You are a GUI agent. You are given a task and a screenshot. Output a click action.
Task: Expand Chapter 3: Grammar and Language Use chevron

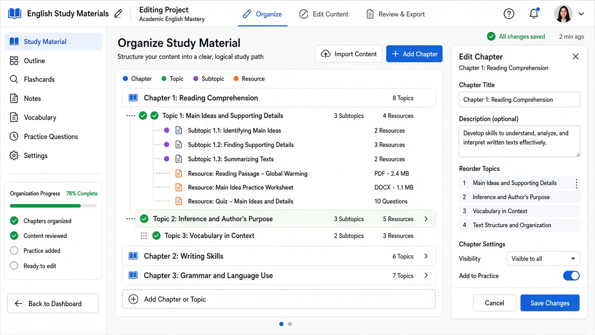pyautogui.click(x=426, y=275)
